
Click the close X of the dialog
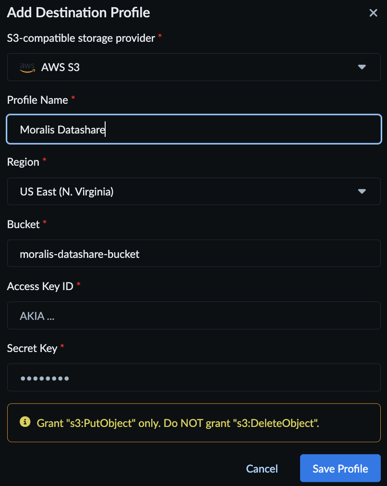[374, 12]
